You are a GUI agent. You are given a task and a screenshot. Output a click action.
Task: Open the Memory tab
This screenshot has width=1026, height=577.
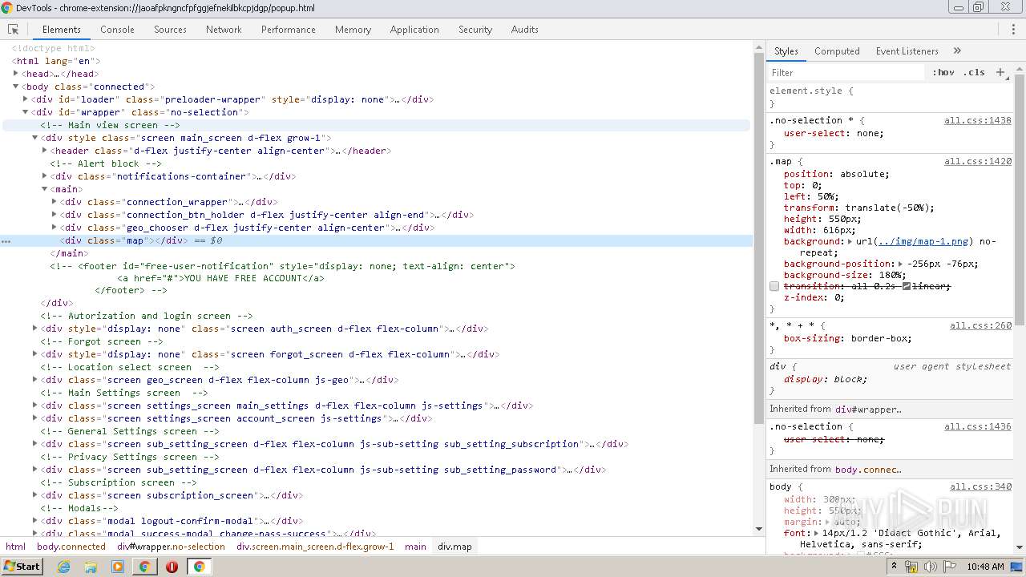pyautogui.click(x=353, y=29)
